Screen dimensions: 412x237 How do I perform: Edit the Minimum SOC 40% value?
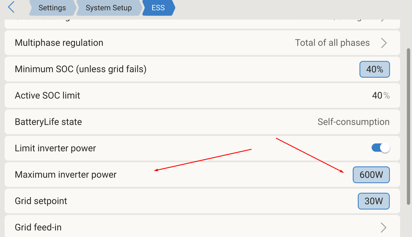pos(375,69)
